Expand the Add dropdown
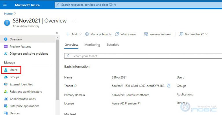This screenshot has height=115, width=222. coord(74,34)
